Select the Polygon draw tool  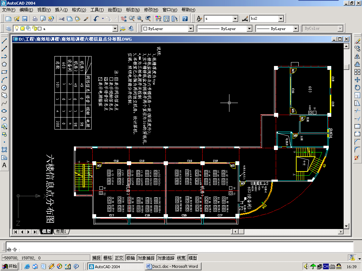[4, 64]
